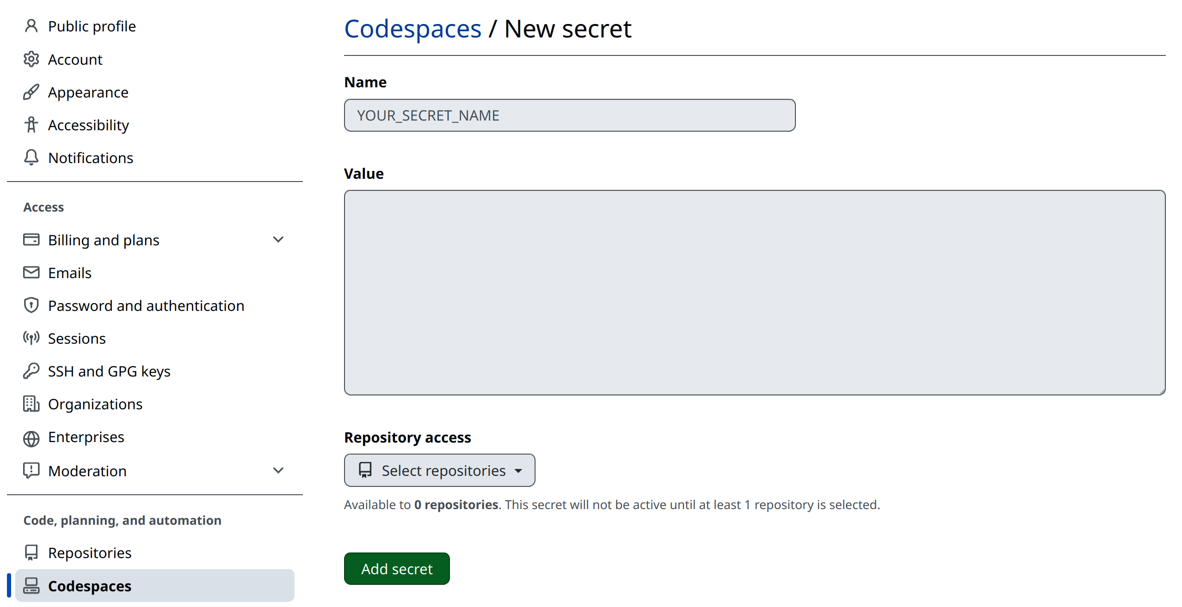Click the Accessibility figure icon
Screen dimensions: 1182x607
click(31, 125)
